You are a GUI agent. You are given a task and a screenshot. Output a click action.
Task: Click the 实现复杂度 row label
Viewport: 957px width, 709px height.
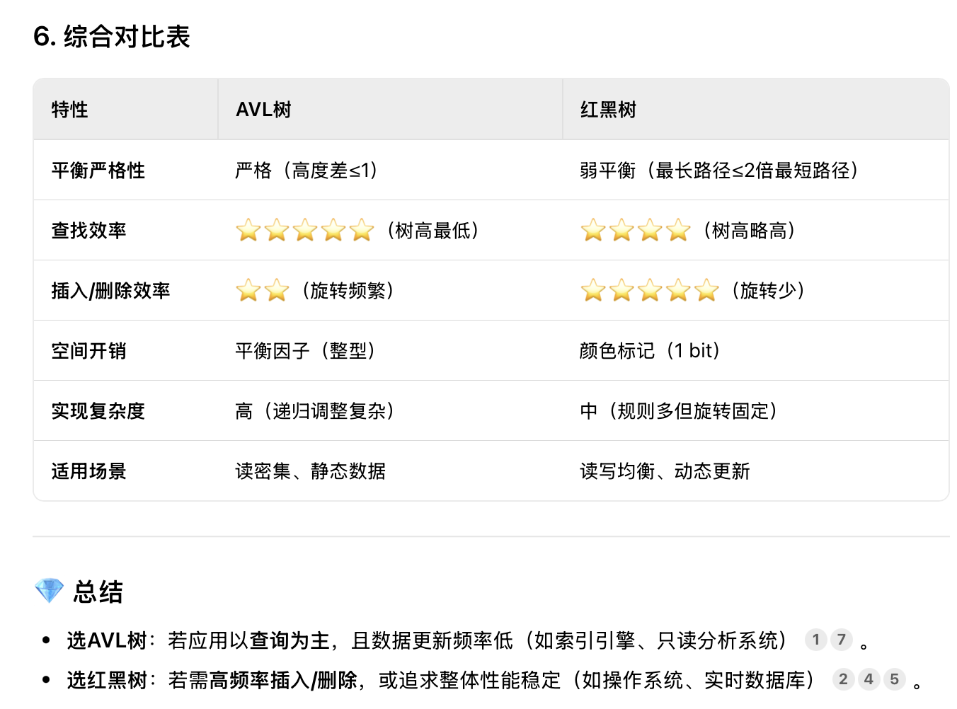98,411
